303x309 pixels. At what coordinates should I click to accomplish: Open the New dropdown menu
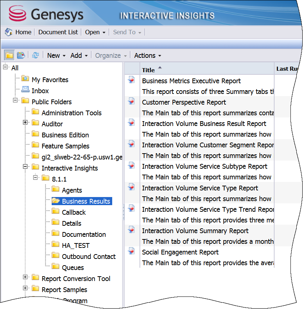tap(56, 56)
